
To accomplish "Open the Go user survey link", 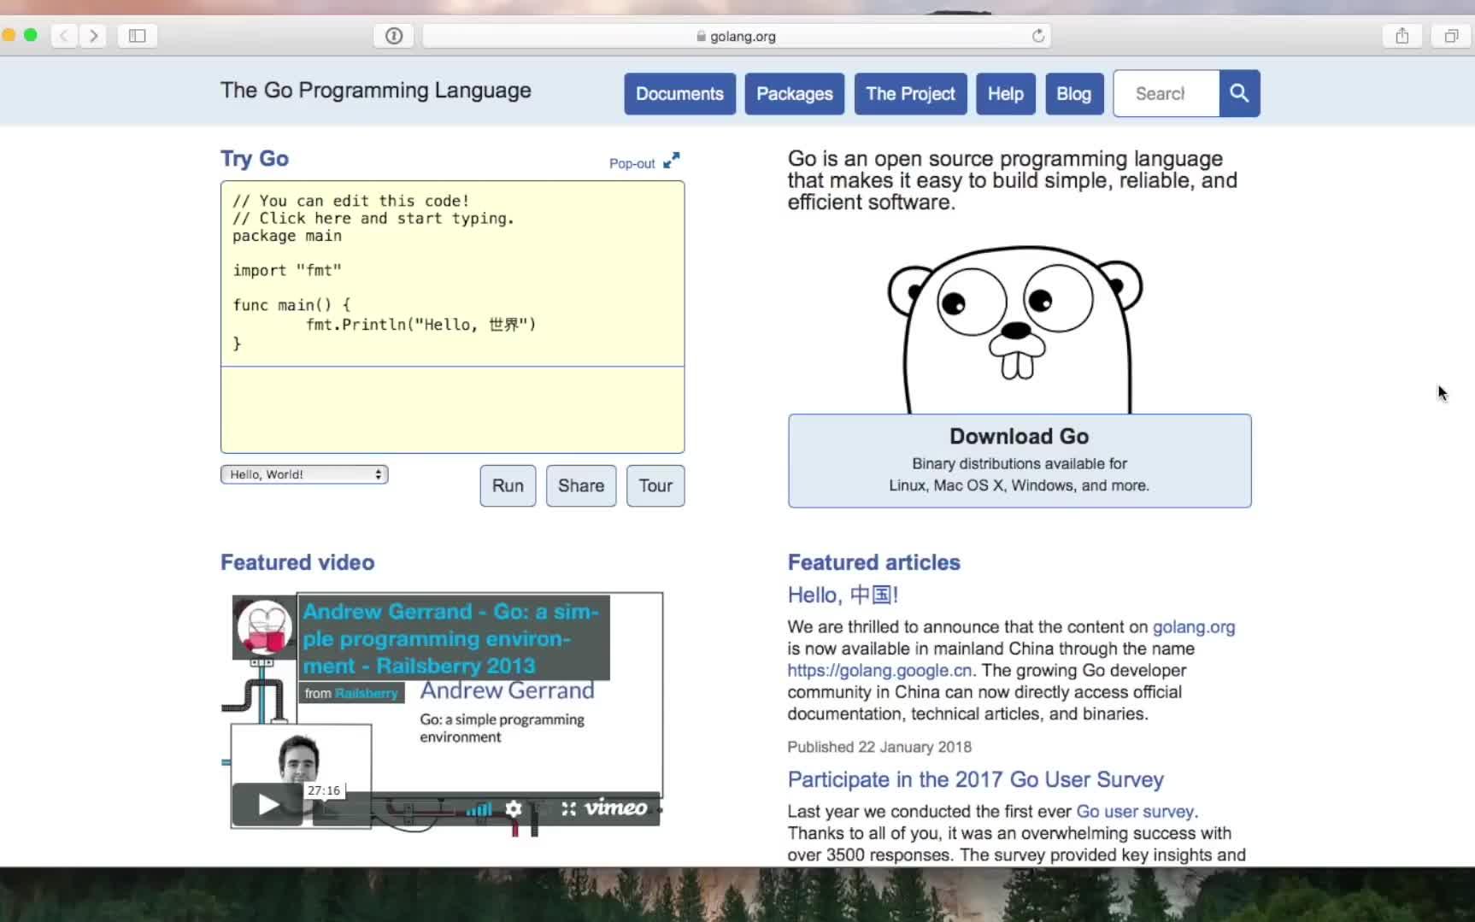I will pyautogui.click(x=1135, y=811).
